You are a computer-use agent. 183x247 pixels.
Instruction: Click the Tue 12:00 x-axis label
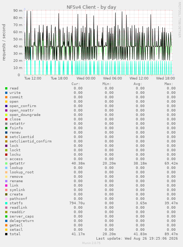pos(33,78)
